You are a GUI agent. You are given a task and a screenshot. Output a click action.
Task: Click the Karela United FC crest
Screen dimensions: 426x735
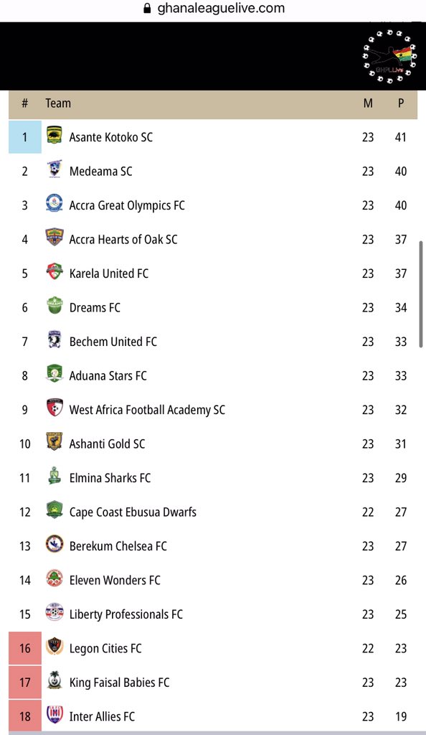pos(55,272)
